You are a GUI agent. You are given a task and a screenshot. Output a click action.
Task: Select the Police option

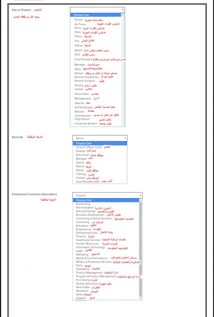click(78, 36)
